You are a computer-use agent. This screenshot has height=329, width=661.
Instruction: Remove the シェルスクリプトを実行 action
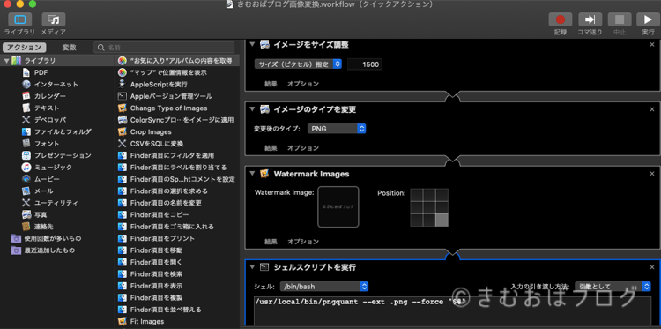[x=652, y=267]
